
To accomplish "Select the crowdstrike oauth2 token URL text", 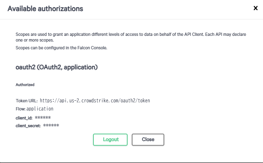I will 95,101.
